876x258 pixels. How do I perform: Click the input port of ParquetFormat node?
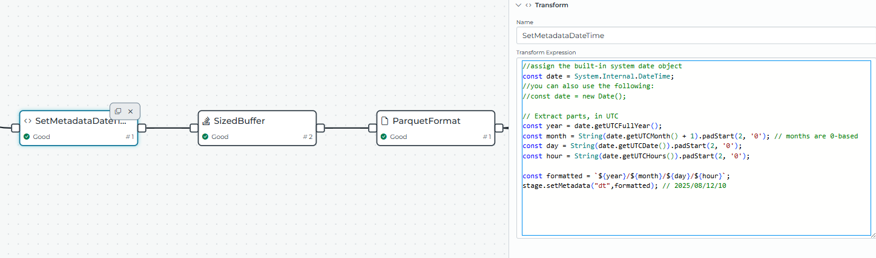[372, 127]
